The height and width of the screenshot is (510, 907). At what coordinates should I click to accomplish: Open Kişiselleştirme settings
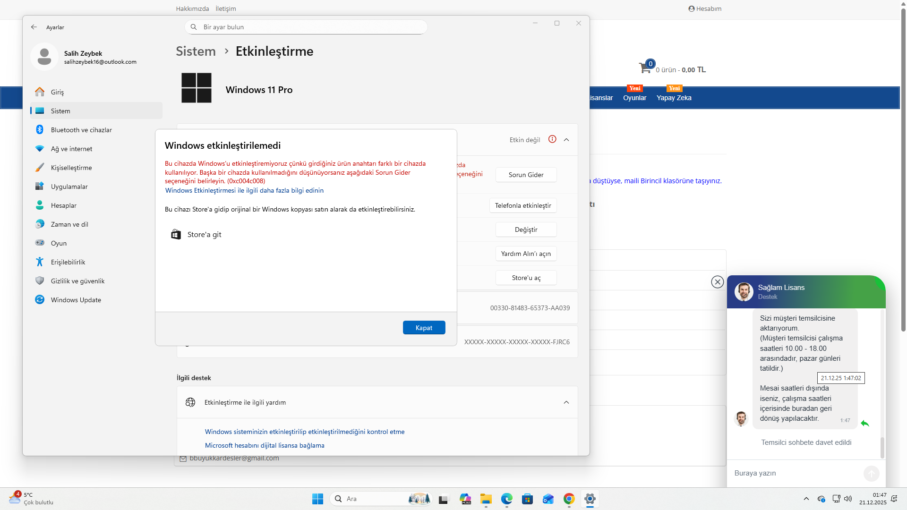[96, 168]
